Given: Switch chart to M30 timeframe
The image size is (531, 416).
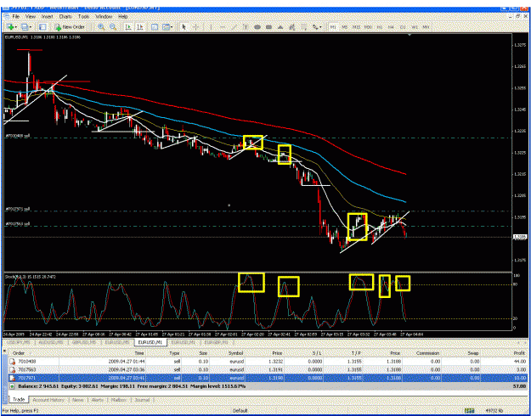Looking at the screenshot, I should pyautogui.click(x=368, y=26).
